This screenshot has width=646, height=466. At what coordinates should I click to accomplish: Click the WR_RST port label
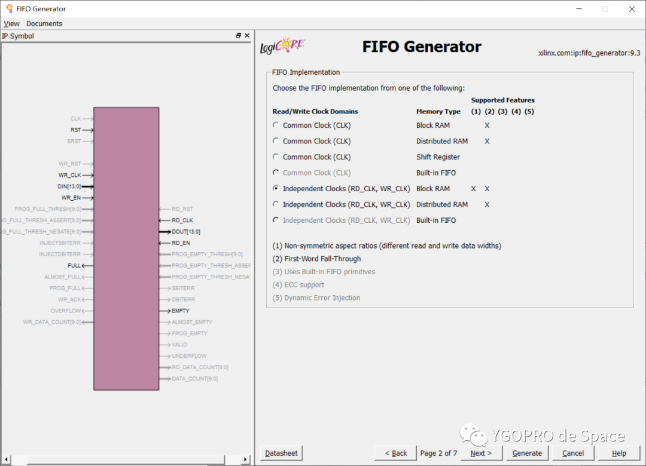pos(70,164)
